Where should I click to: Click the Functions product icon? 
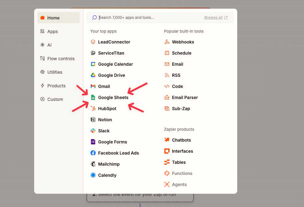(x=167, y=173)
